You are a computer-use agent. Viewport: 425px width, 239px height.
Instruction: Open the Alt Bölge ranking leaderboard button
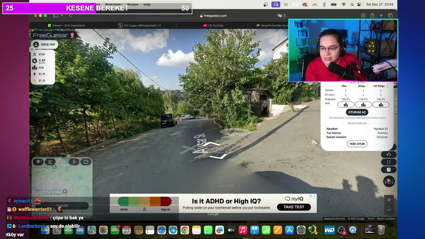(x=381, y=105)
